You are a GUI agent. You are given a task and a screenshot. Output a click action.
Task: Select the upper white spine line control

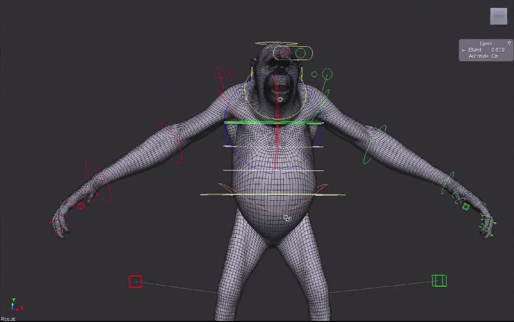pos(273,146)
